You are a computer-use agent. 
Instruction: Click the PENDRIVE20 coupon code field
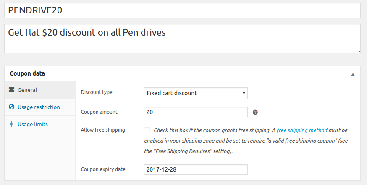pyautogui.click(x=182, y=10)
